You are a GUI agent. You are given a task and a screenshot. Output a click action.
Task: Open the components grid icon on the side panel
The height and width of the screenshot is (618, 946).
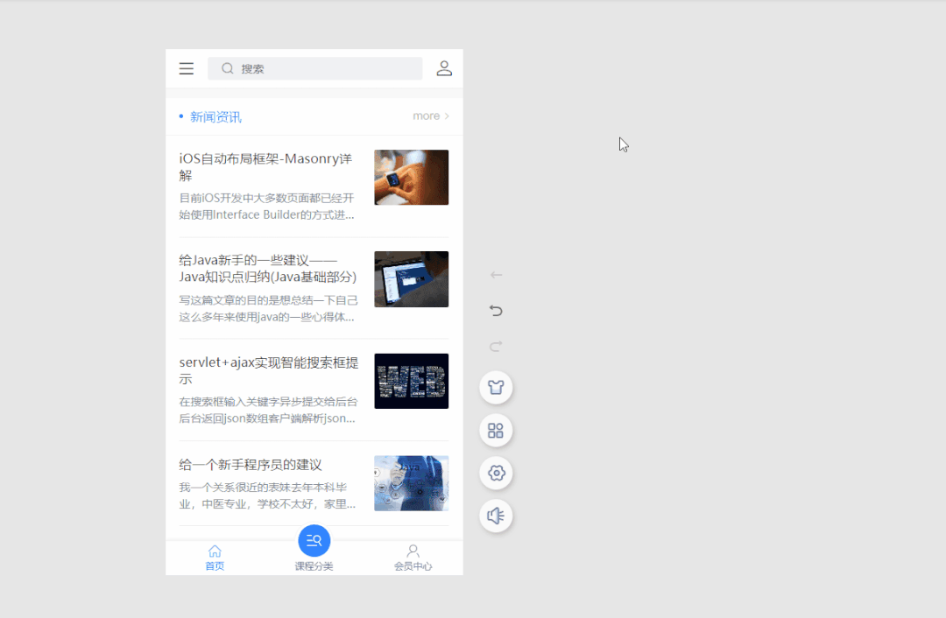click(x=496, y=430)
